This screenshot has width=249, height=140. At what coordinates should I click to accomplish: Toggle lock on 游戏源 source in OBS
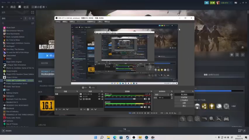102,96
